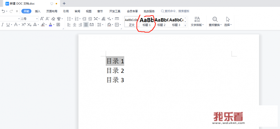280x129 pixels.
Task: Open the 章节 tab
Action: [x=100, y=11]
